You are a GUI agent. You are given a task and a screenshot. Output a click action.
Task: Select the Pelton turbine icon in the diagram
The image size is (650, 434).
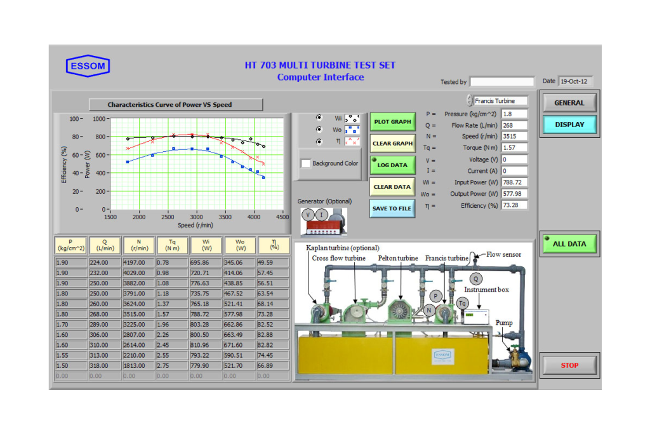click(399, 311)
